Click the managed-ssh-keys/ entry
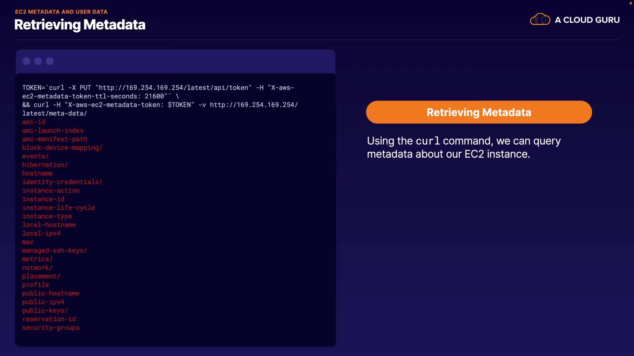Screen dimensions: 634x356 point(54,251)
